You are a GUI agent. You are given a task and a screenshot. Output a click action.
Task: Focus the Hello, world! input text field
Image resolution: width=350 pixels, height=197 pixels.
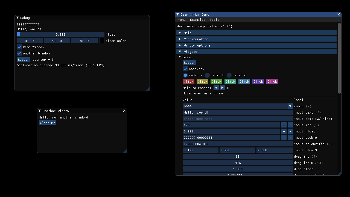(x=238, y=112)
